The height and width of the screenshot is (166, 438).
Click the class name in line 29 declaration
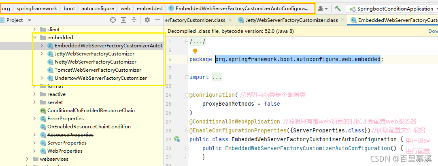(x=314, y=139)
